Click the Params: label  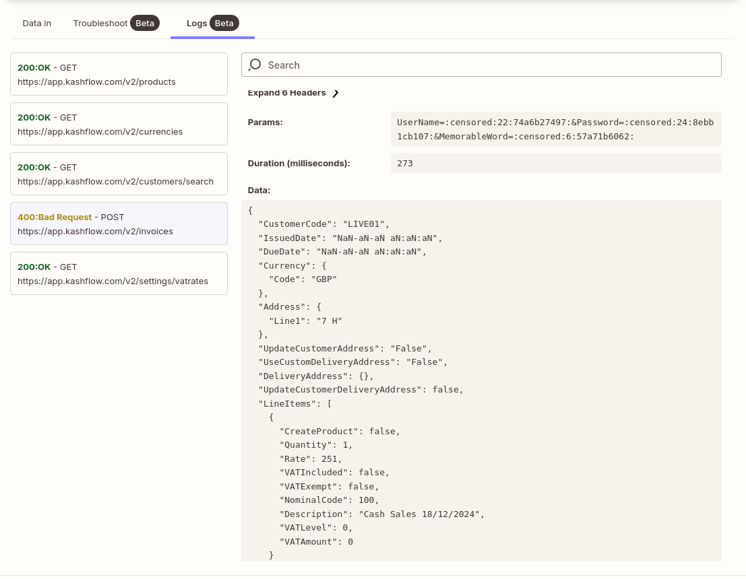coord(265,123)
